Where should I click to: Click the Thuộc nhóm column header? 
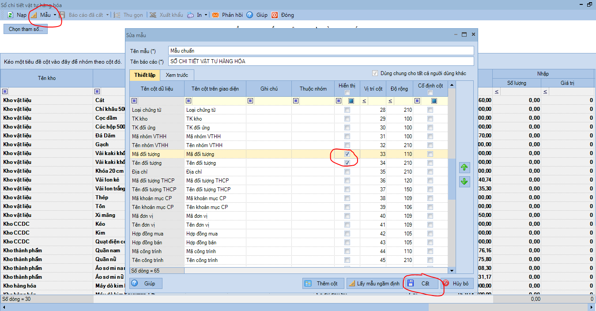(313, 89)
